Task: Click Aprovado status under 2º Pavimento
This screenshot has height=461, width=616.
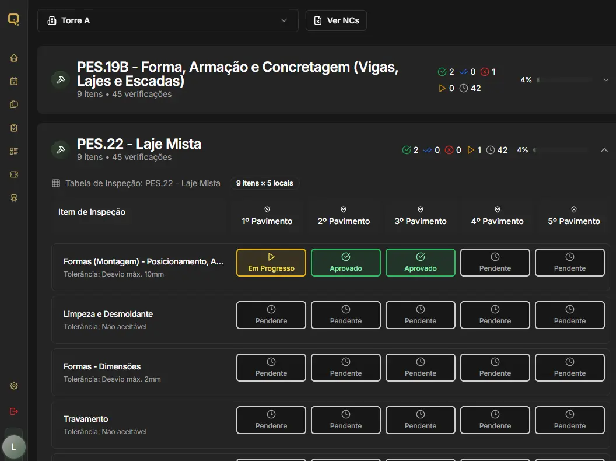Action: coord(346,263)
